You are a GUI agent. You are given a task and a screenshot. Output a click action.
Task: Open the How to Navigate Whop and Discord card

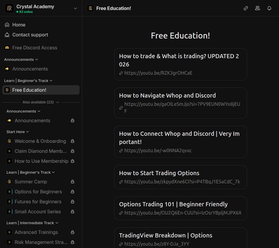click(180, 103)
